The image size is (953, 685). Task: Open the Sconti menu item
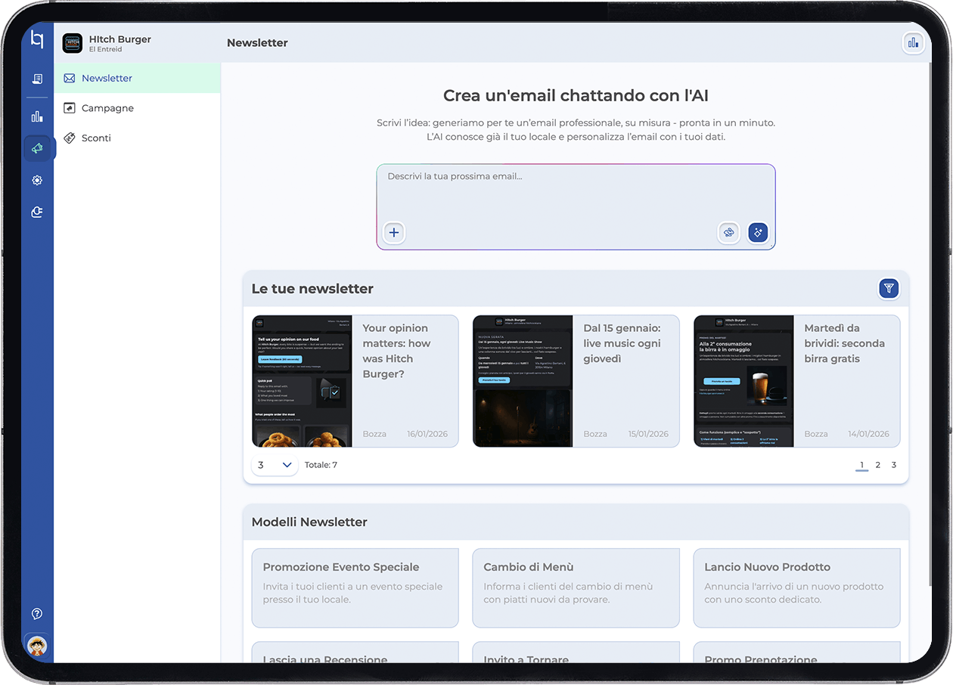(x=96, y=138)
